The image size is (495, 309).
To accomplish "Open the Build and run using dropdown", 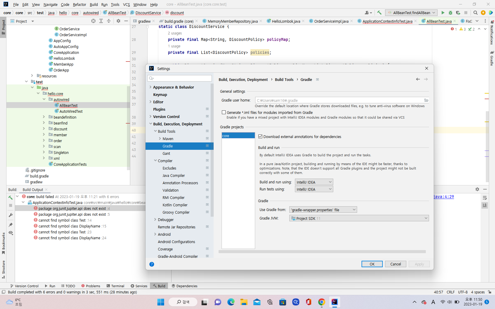I will pos(314,182).
